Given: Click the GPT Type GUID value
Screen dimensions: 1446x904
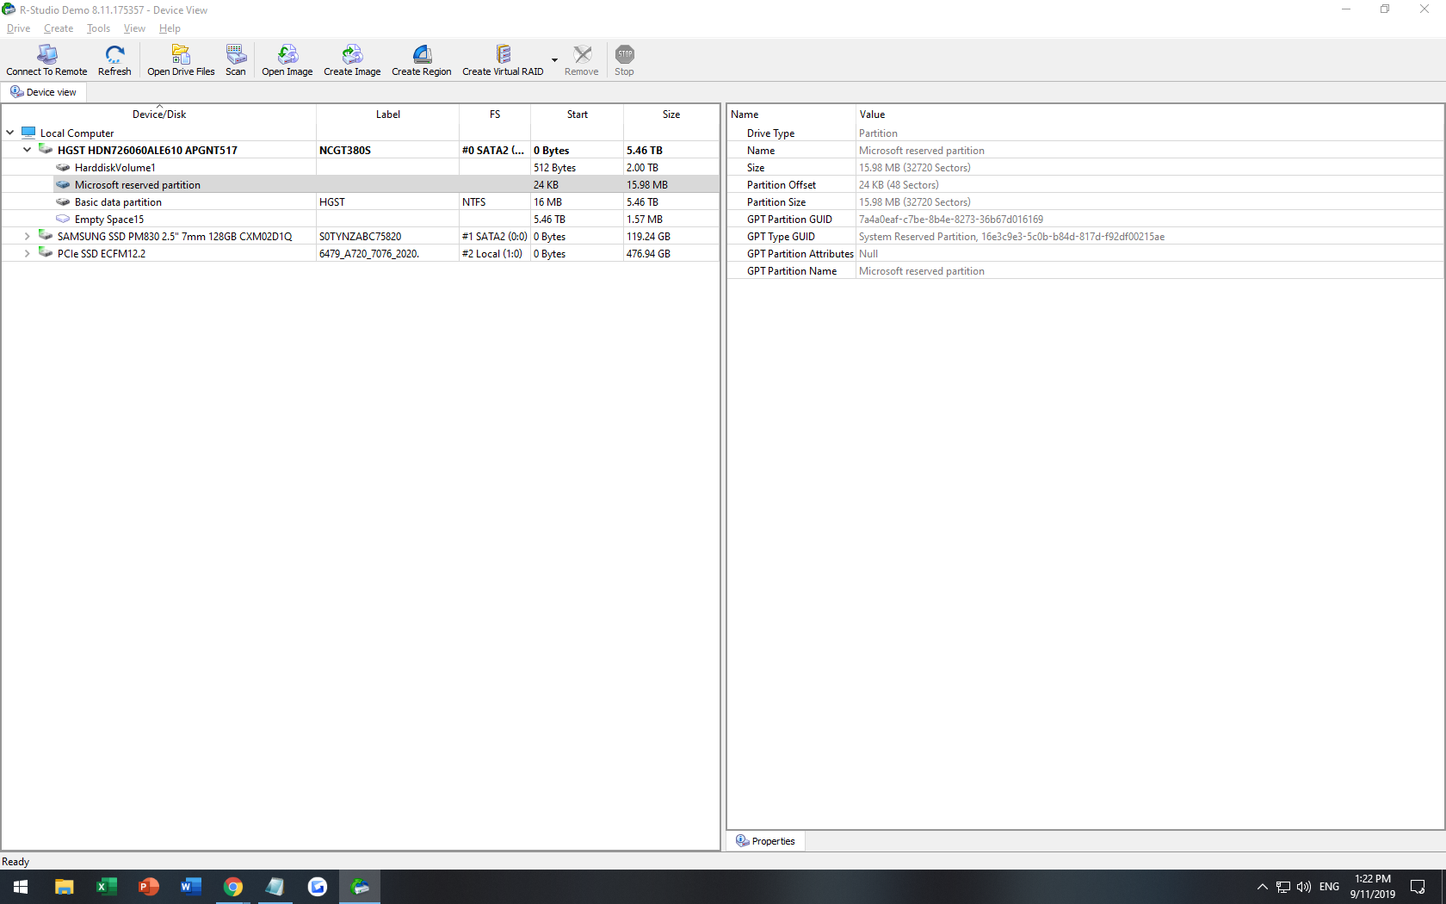Looking at the screenshot, I should [1011, 237].
